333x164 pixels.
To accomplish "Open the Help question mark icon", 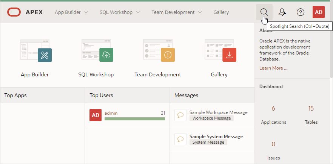I will click(x=301, y=12).
